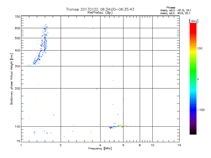Click the "100" height axis tick label
This screenshot has width=211, height=158.
17,127
